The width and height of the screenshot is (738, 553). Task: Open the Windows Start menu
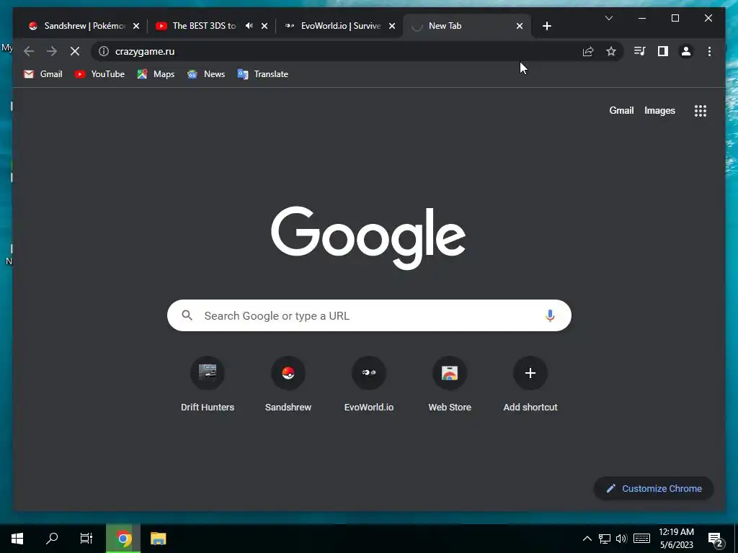(x=17, y=539)
